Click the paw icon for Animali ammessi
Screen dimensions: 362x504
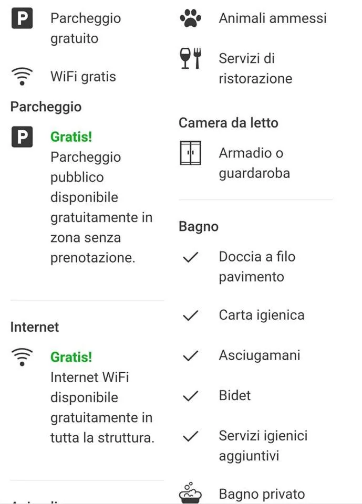tap(190, 18)
